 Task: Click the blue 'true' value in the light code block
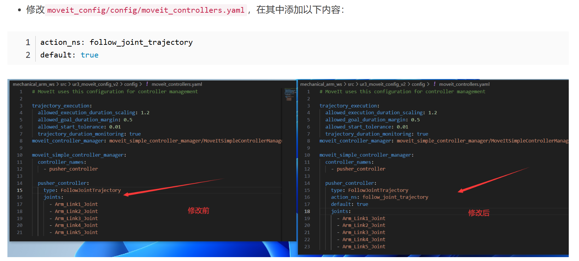click(89, 55)
